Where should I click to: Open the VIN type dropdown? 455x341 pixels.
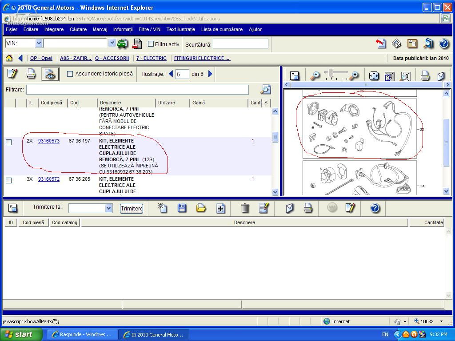tap(39, 43)
